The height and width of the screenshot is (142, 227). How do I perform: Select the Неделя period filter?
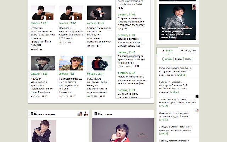178,59
